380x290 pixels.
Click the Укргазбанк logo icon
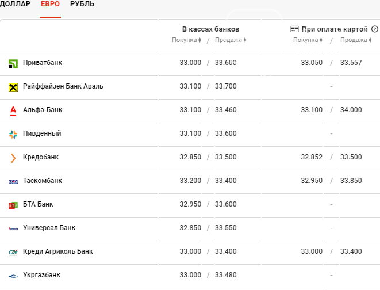coord(13,276)
